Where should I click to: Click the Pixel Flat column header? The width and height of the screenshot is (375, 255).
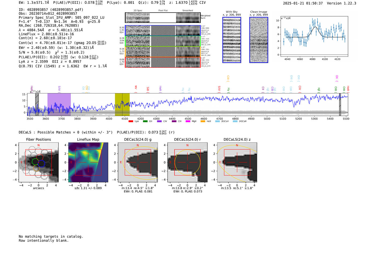[x=163, y=11]
